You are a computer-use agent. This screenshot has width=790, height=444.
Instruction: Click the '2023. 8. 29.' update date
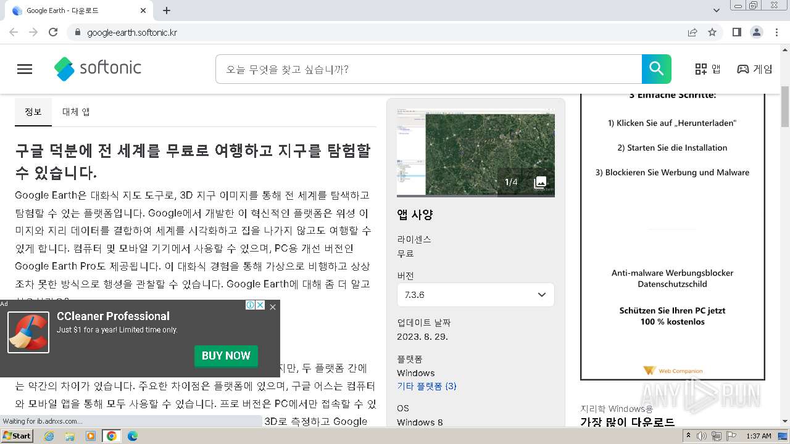(x=422, y=337)
